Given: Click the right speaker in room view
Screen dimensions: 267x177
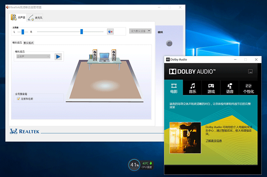Looking at the screenshot, I should [114, 55].
